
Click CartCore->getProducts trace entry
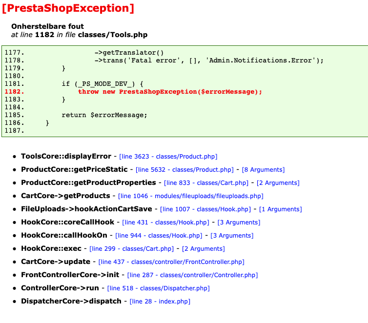(65, 196)
